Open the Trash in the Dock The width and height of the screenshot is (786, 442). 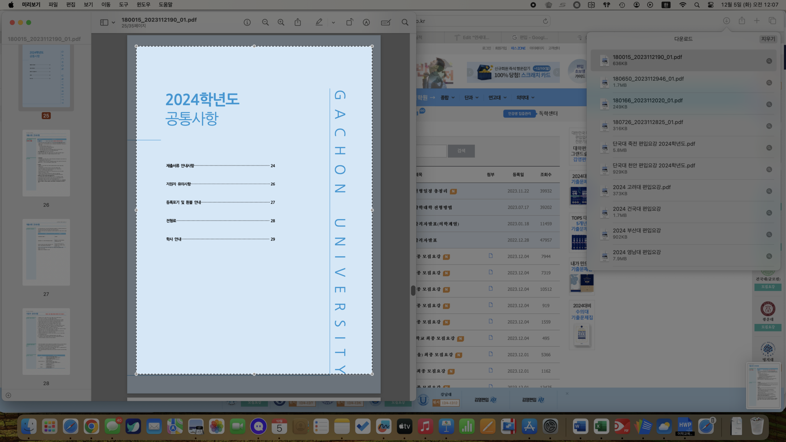coord(757,426)
